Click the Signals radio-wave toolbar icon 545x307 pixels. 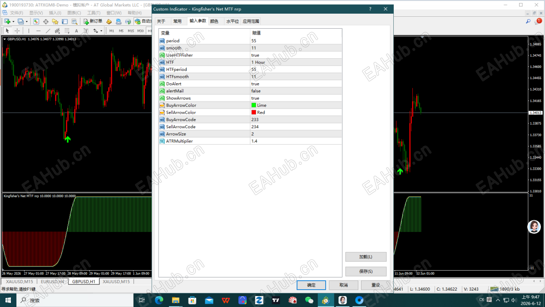pos(128,21)
